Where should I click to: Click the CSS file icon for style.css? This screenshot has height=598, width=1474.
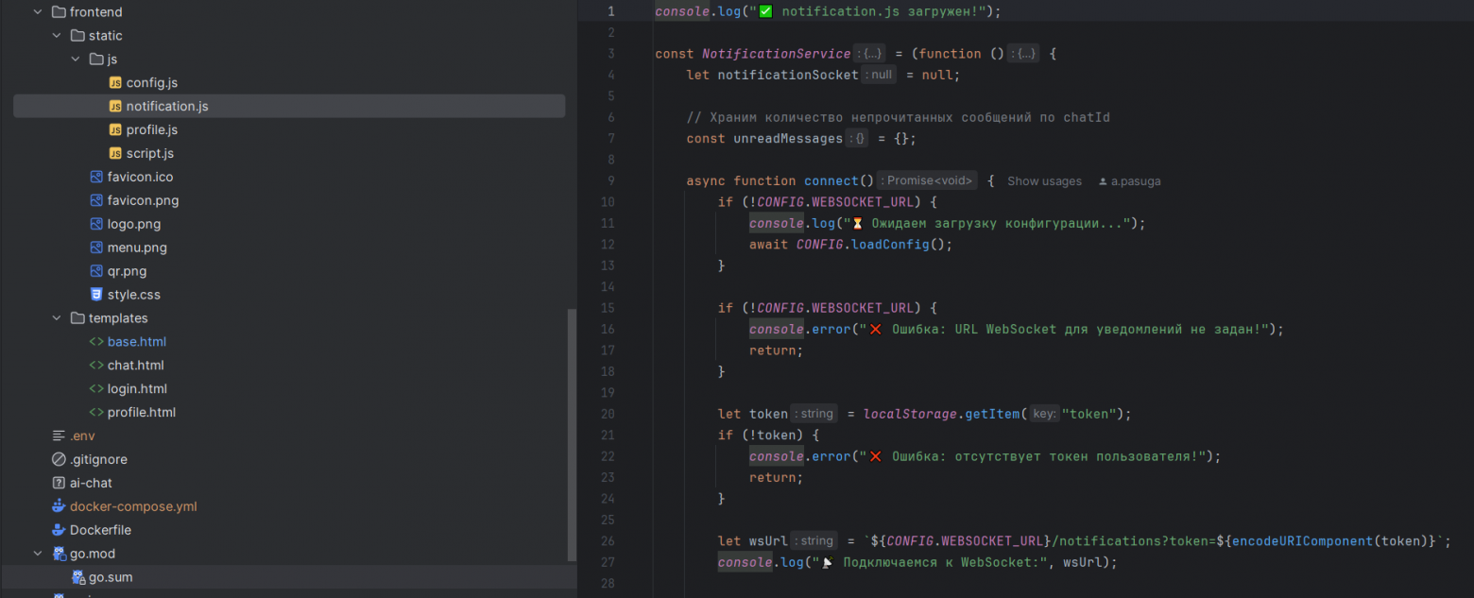(96, 295)
